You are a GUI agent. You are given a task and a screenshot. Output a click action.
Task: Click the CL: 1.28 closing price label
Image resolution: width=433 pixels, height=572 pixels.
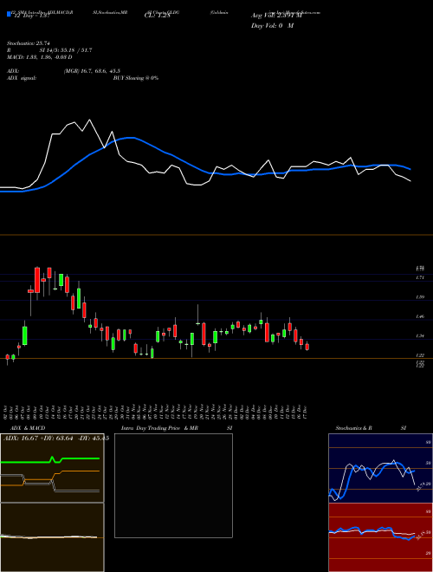[158, 16]
